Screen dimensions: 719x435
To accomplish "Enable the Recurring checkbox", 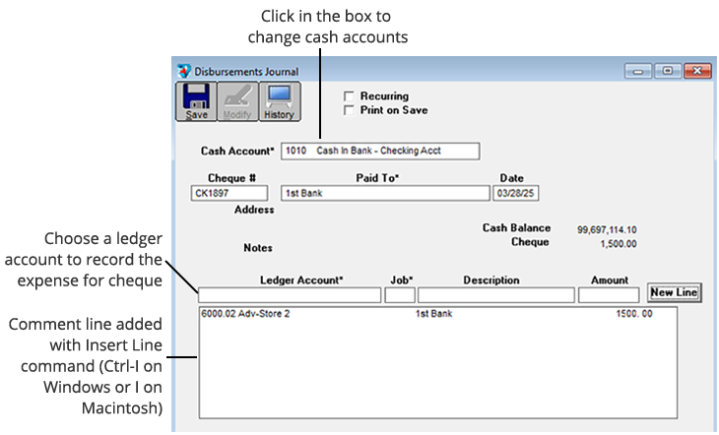I will coord(348,96).
